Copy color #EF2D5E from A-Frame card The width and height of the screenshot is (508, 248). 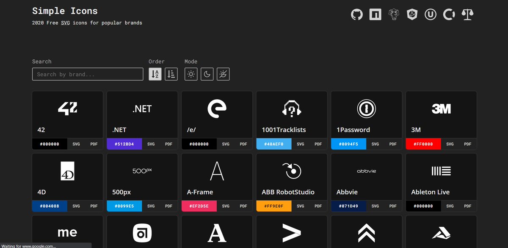[x=199, y=206]
